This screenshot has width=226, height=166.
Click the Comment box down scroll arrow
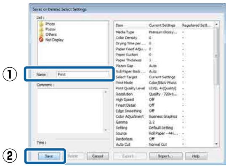(106, 130)
